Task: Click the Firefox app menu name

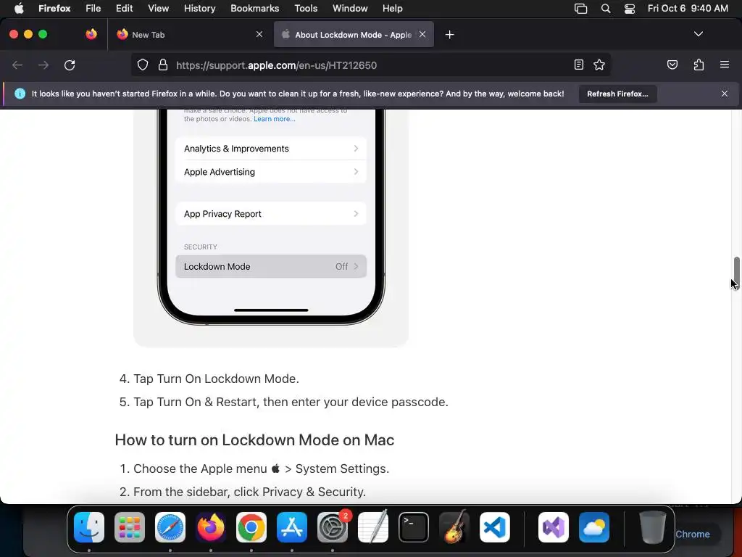Action: 54,8
